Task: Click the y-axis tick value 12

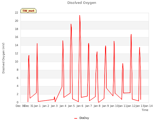Action: click(x=16, y=54)
